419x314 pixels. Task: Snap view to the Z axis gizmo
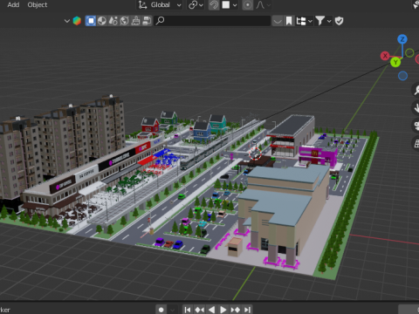coord(402,39)
